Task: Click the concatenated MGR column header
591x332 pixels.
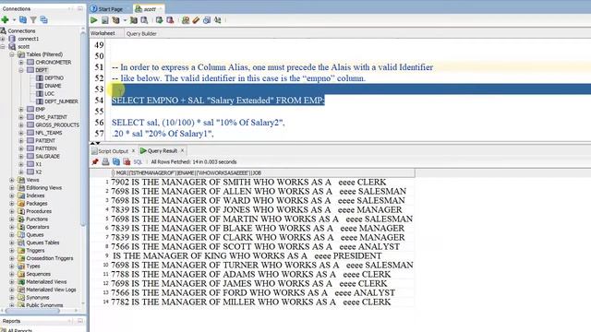Action: coord(263,173)
